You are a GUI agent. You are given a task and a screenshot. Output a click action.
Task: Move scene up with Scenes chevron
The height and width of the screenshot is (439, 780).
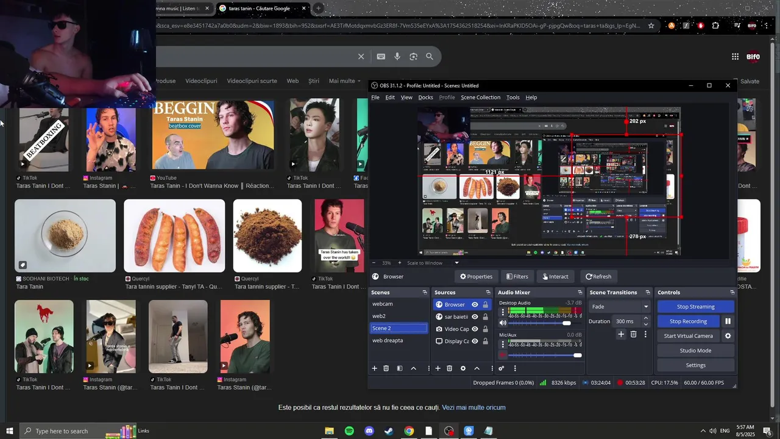point(413,368)
